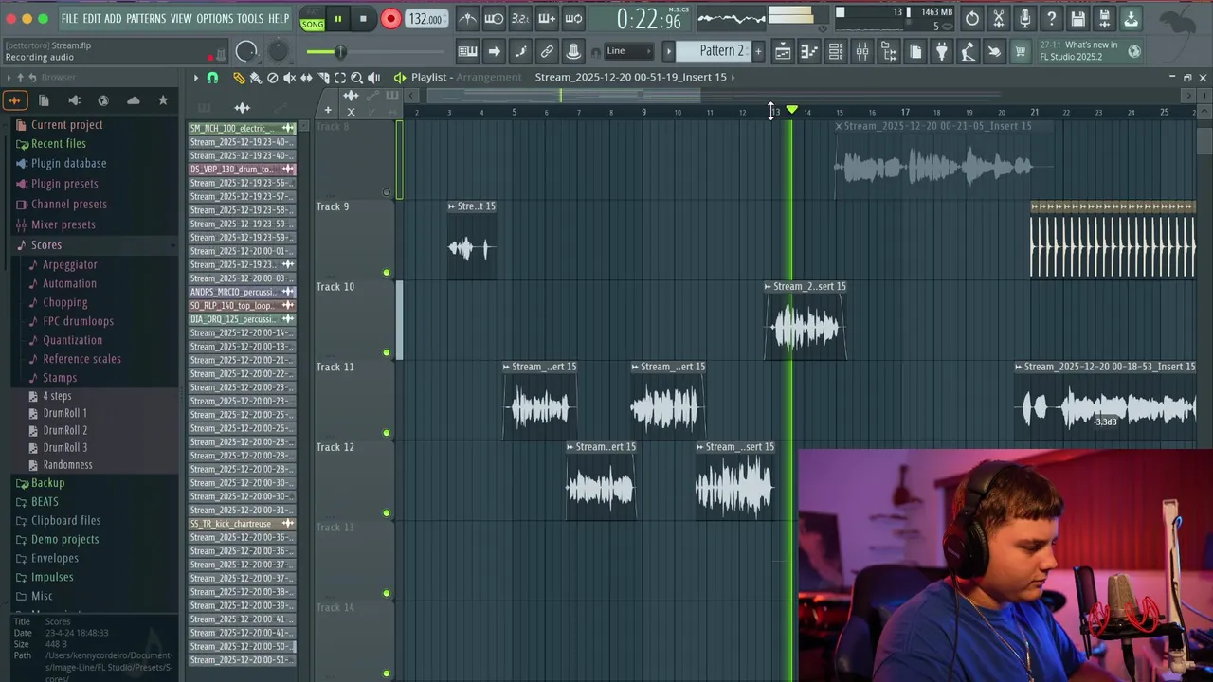Open the Mixer view icon

tap(862, 51)
